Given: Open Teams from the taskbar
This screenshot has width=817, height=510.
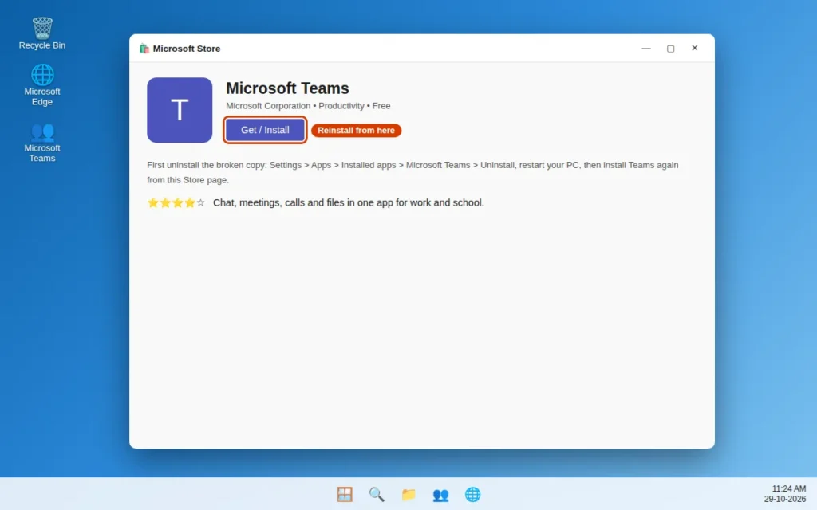Looking at the screenshot, I should pyautogui.click(x=440, y=494).
